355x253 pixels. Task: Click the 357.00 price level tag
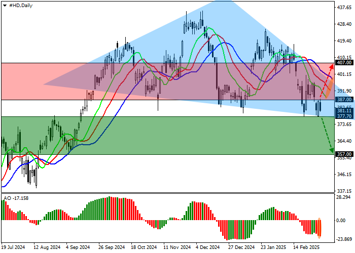click(x=344, y=154)
